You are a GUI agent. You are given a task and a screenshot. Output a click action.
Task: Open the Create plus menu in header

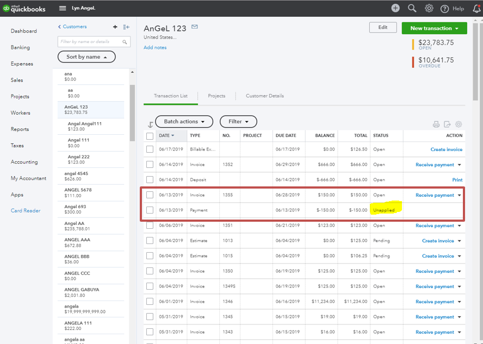pos(395,8)
